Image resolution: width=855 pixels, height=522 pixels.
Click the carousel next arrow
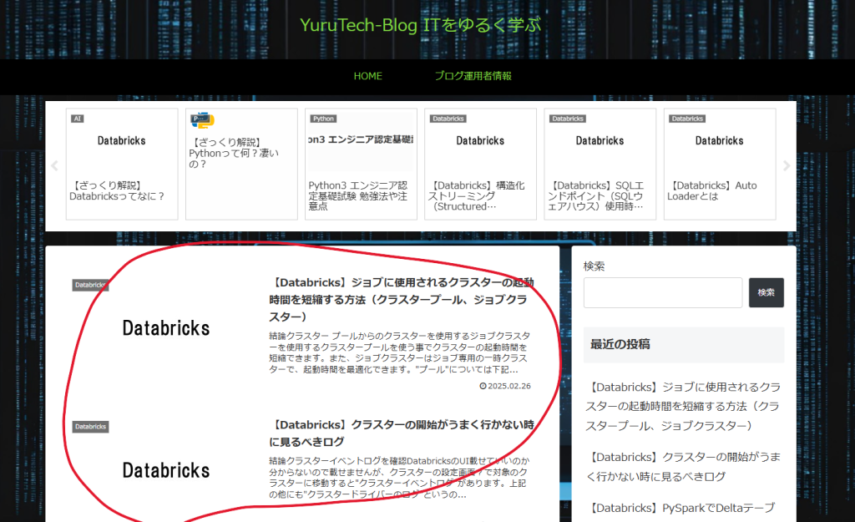click(786, 165)
